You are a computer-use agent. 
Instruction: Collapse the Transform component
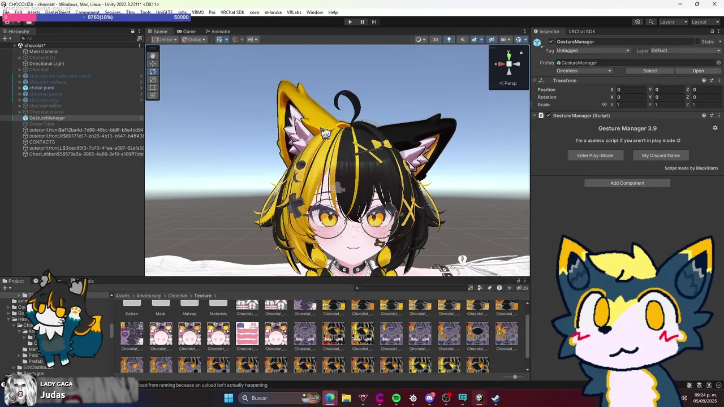coord(536,81)
